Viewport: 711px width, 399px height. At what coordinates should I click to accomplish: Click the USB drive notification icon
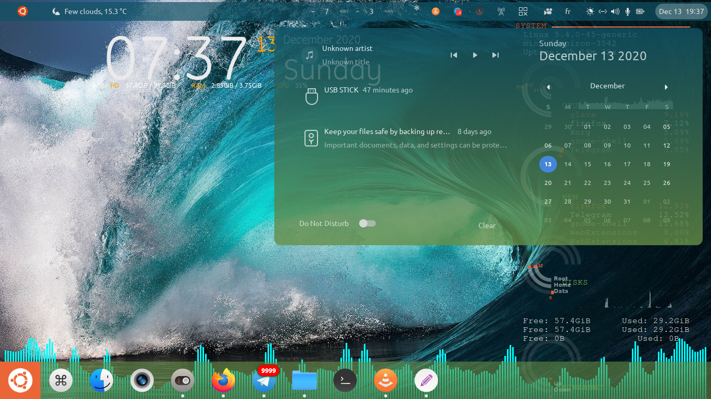[311, 97]
